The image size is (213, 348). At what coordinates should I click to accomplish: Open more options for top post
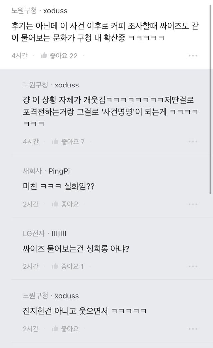tap(193, 56)
